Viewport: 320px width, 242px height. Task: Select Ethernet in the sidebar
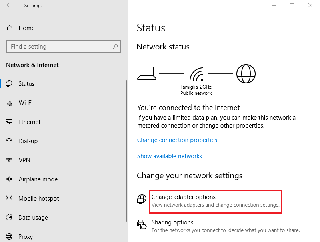(29, 122)
